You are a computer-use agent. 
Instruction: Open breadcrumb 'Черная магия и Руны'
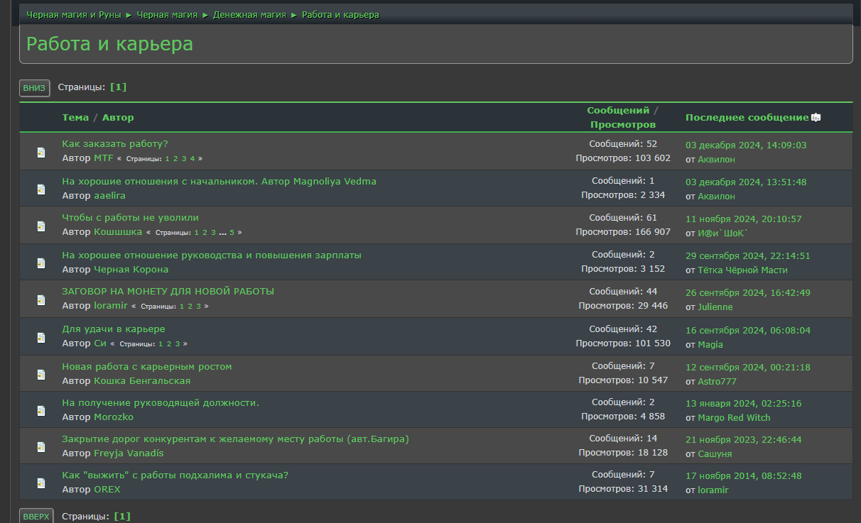74,15
